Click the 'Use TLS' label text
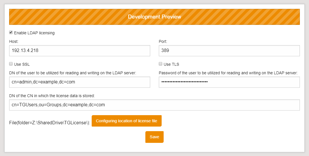 coord(171,64)
